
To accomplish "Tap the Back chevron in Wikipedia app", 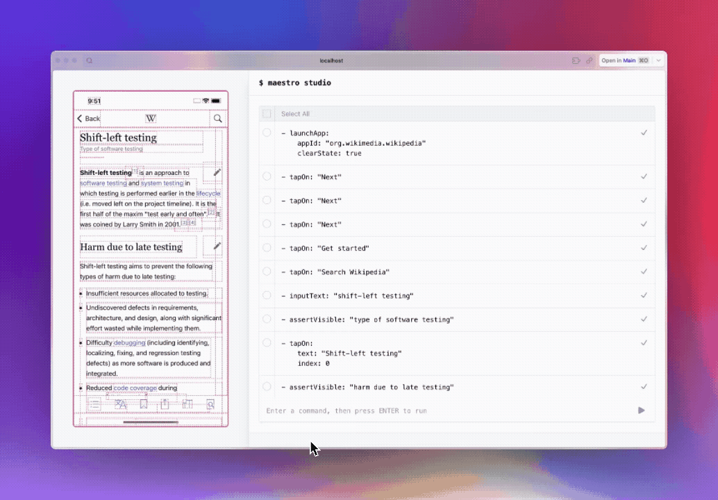I will click(80, 119).
